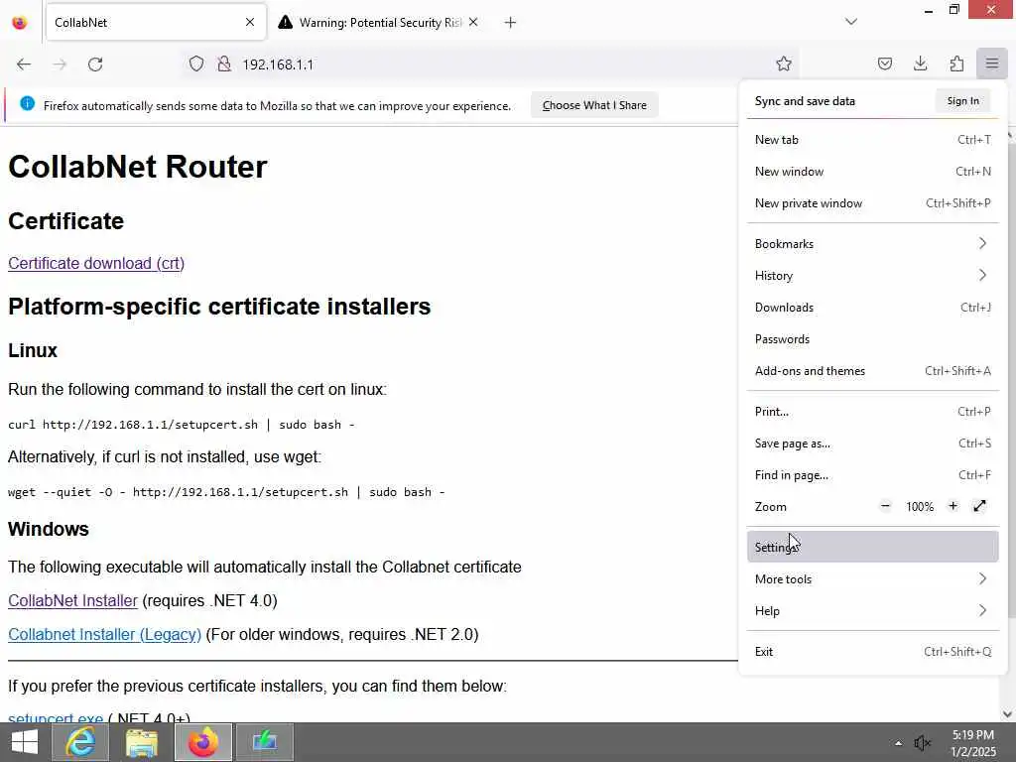Click Choose What I Share button

click(x=594, y=105)
